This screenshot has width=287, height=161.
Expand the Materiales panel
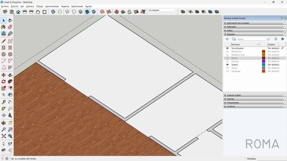tap(255, 27)
